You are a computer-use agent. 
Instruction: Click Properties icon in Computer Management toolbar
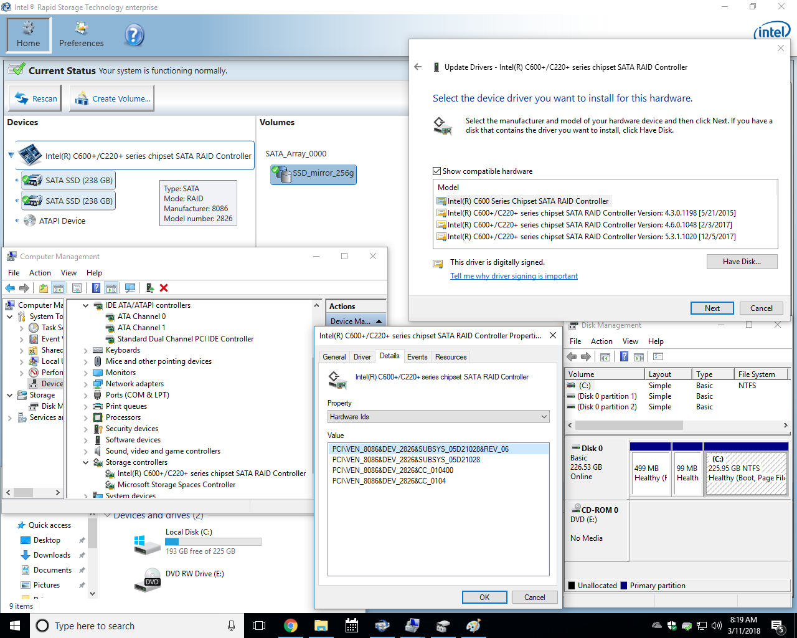point(77,288)
